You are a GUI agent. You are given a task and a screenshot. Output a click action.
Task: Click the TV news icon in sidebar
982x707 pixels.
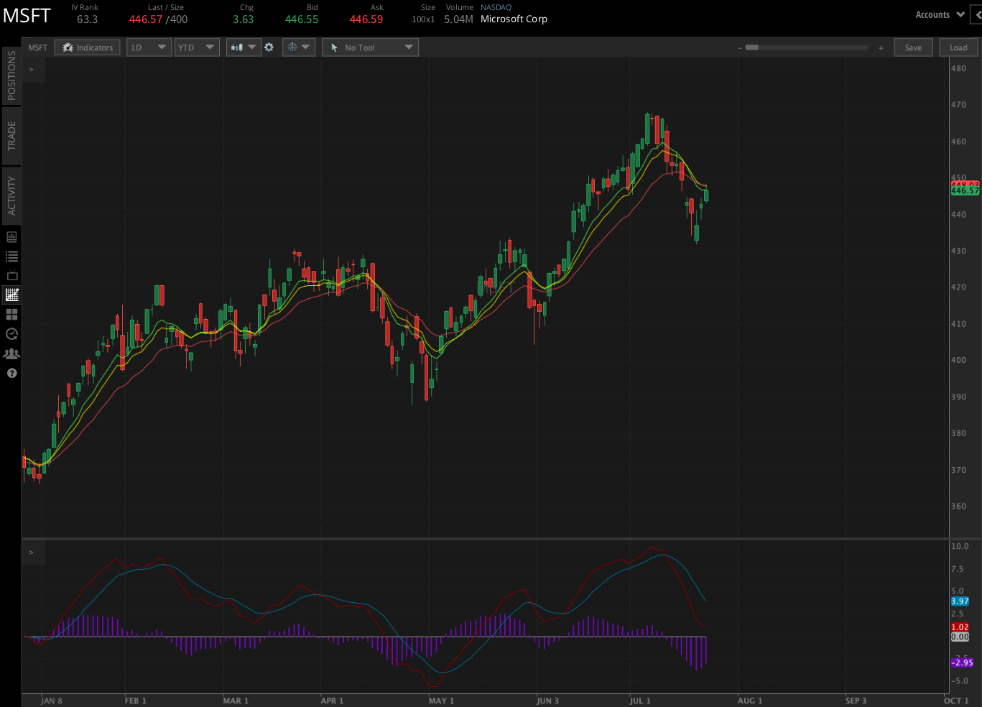pyautogui.click(x=11, y=275)
